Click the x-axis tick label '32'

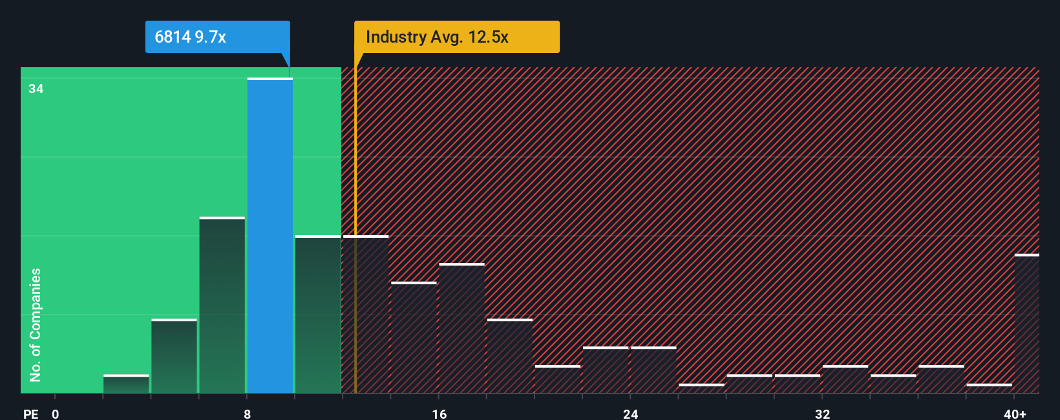coord(822,414)
